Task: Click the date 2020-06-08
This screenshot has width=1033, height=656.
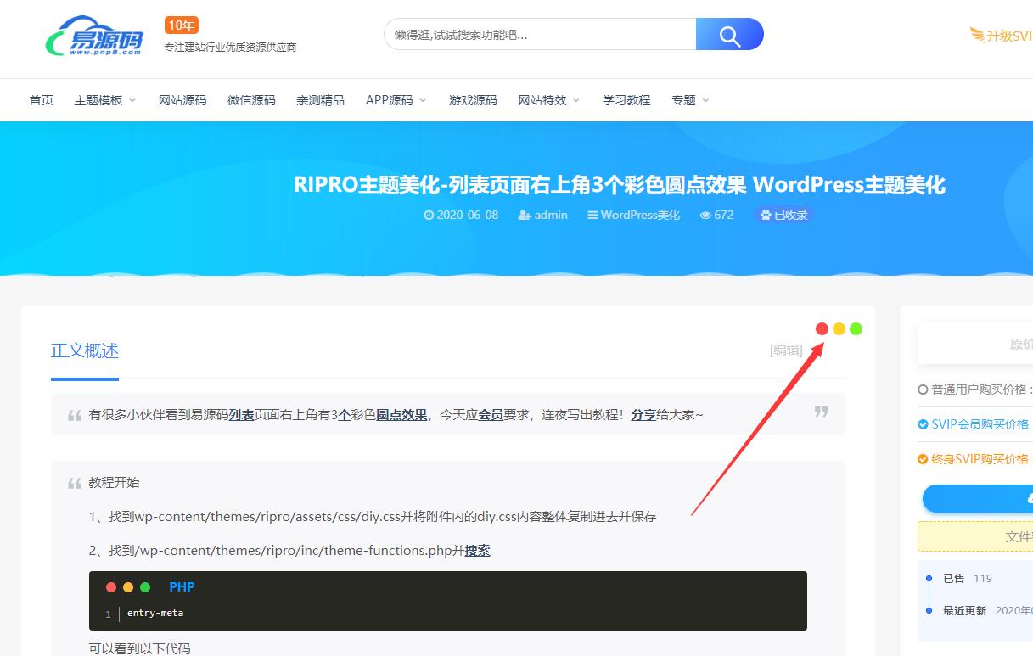Action: tap(467, 216)
